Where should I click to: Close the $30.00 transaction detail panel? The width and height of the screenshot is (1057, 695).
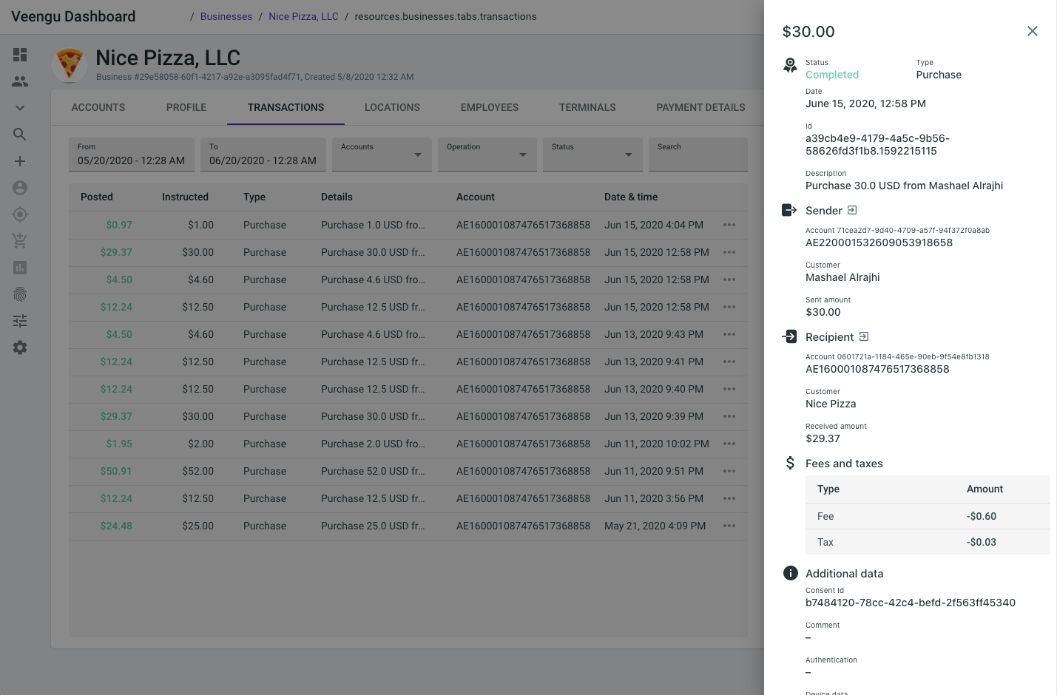pos(1033,31)
